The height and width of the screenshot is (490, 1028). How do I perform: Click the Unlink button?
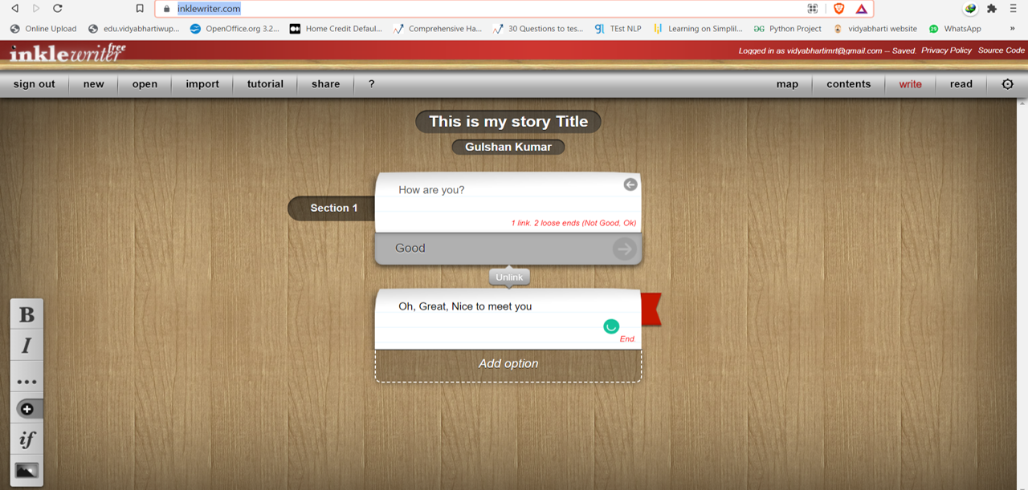(x=509, y=277)
